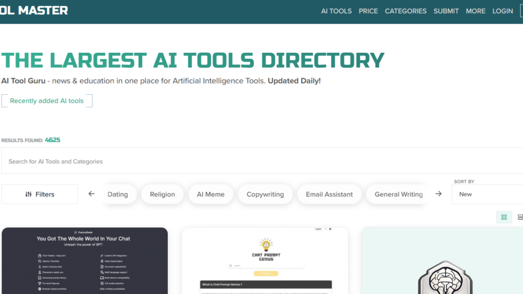The height and width of the screenshot is (294, 523).
Task: Select the AI Meme category chip
Action: (210, 194)
